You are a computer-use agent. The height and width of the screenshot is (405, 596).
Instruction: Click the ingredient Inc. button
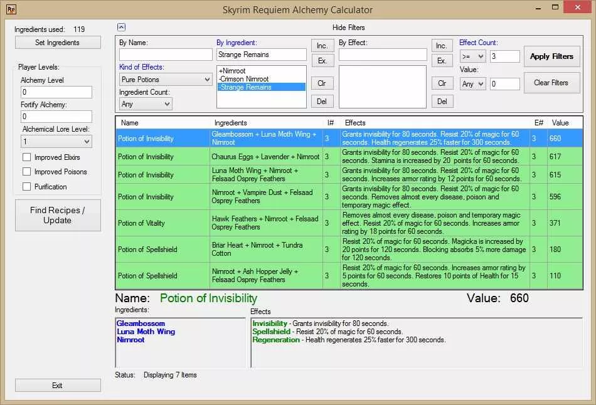[322, 46]
